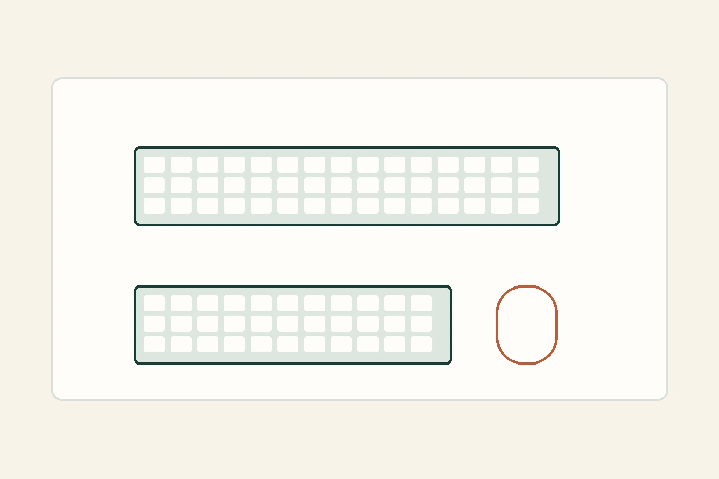Image resolution: width=719 pixels, height=479 pixels.
Task: Click first key in lower keyboard's middle row
Action: tap(154, 324)
